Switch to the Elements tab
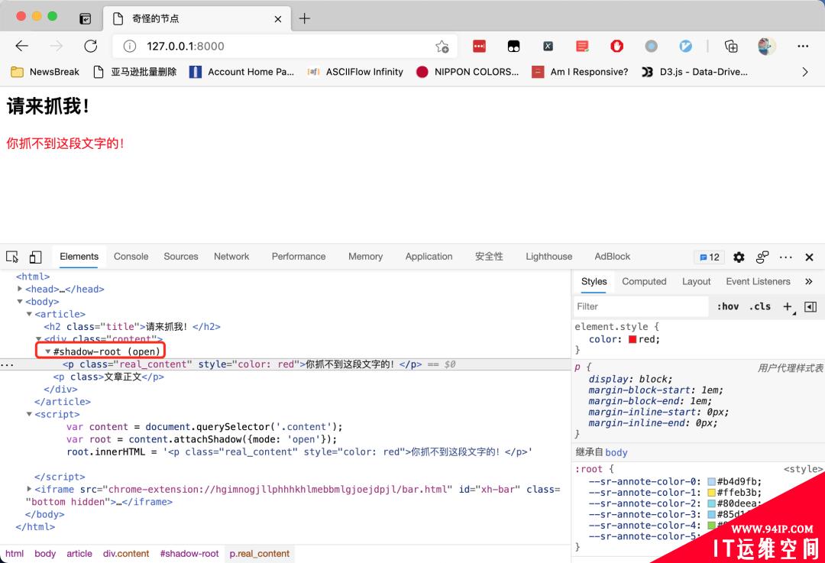 tap(79, 257)
